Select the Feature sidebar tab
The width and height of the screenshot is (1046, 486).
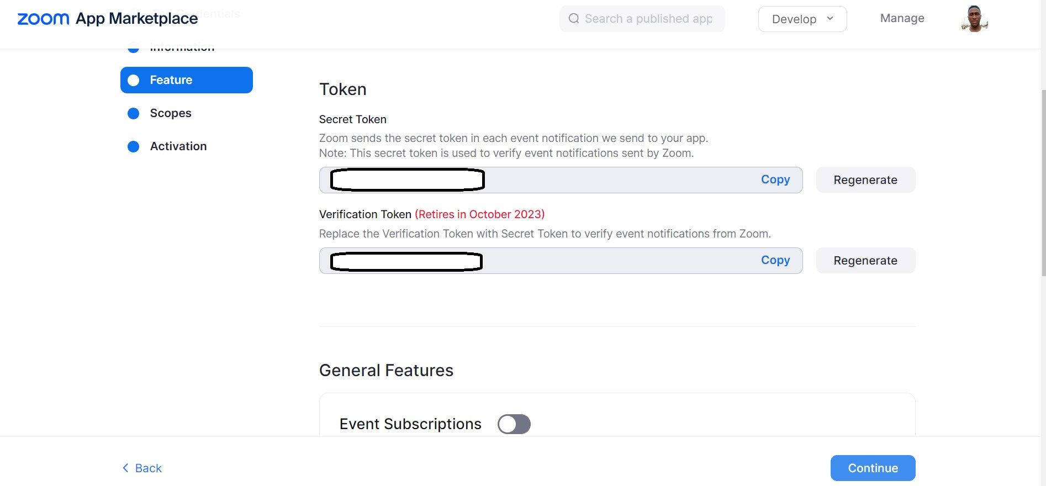click(187, 80)
